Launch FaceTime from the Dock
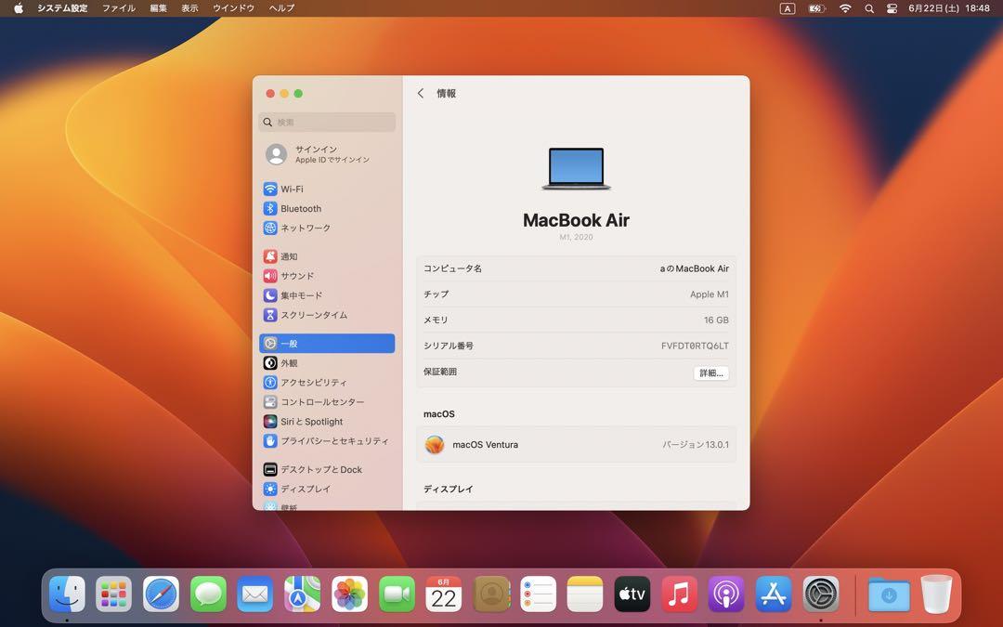 [x=397, y=594]
